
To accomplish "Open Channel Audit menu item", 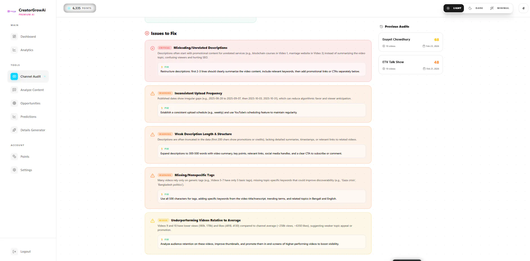I will pos(28,76).
